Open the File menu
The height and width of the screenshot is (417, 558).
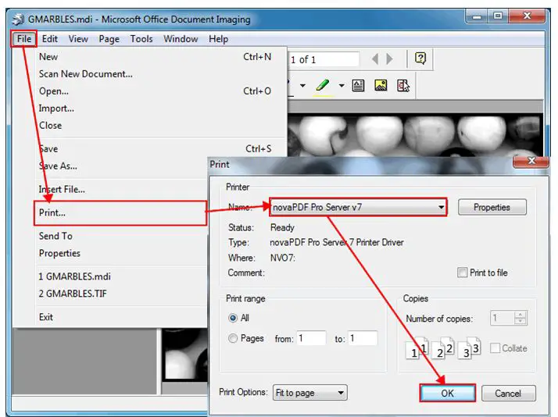coord(24,39)
